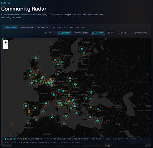
Task: Switch to the Current week tab
Action: click(11, 27)
